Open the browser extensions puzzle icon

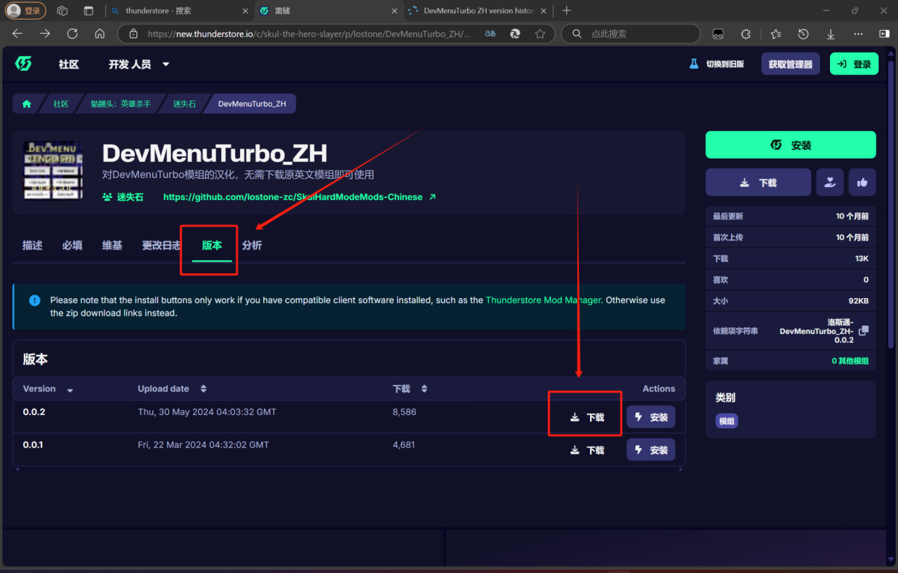click(x=746, y=34)
